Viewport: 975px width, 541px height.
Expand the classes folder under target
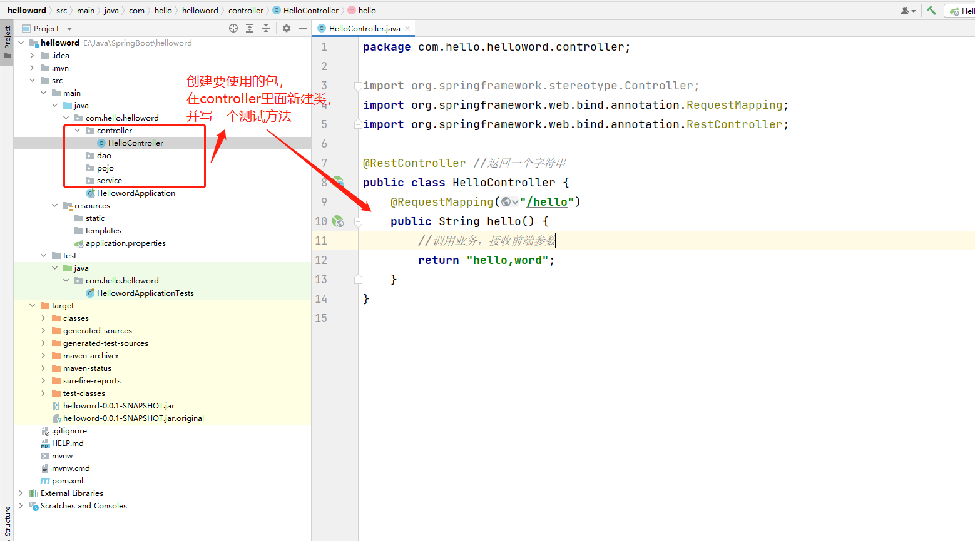[44, 318]
